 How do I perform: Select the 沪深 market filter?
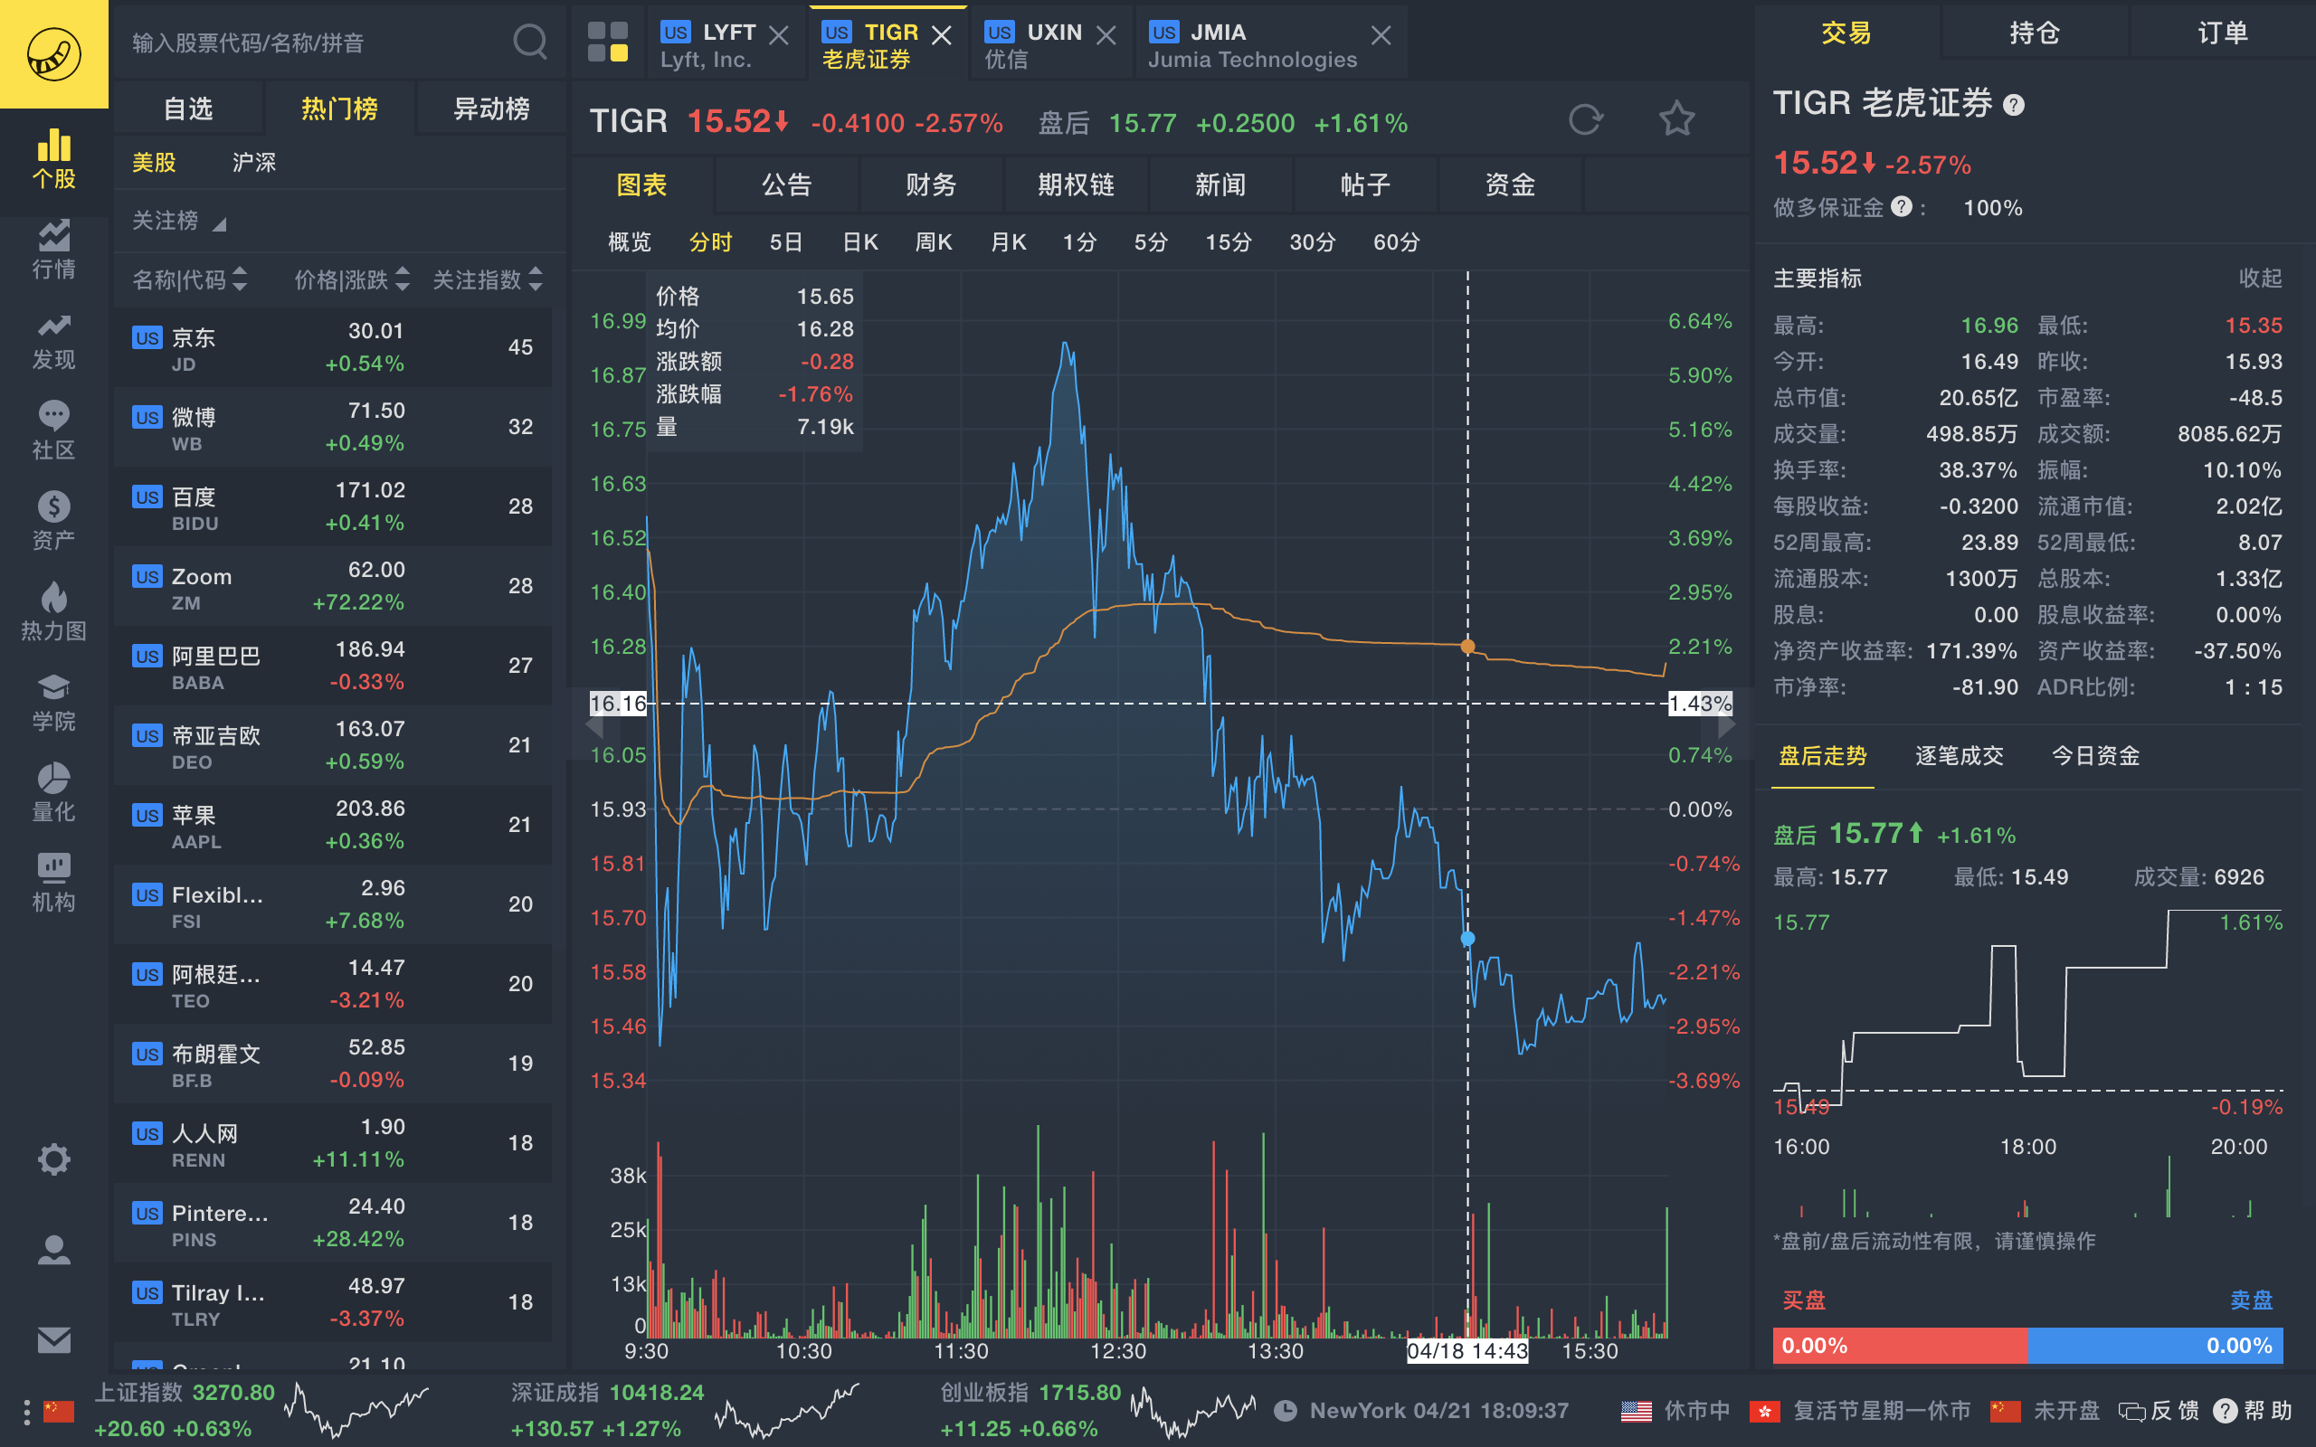(253, 162)
